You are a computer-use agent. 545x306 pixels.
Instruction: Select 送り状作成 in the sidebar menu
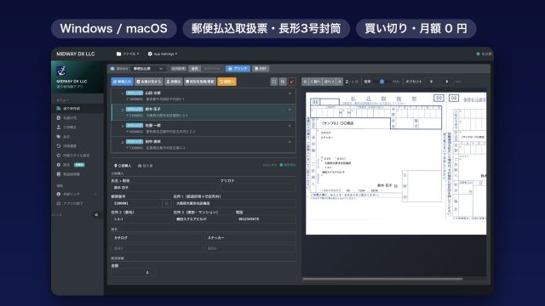click(x=77, y=109)
